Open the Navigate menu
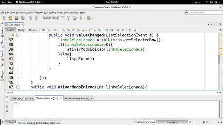This screenshot has width=223, height=125. click(x=21, y=12)
